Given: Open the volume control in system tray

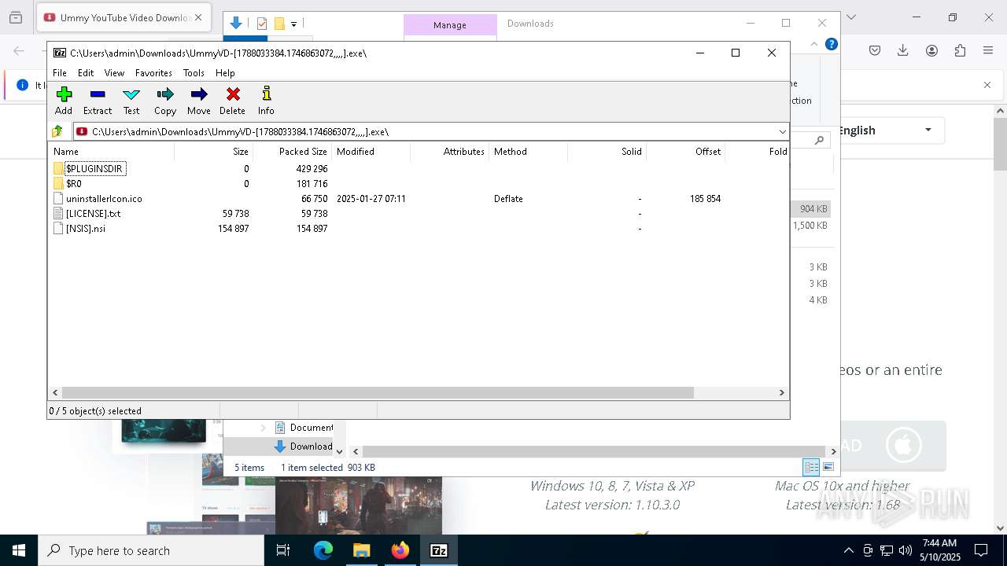Looking at the screenshot, I should coord(906,550).
